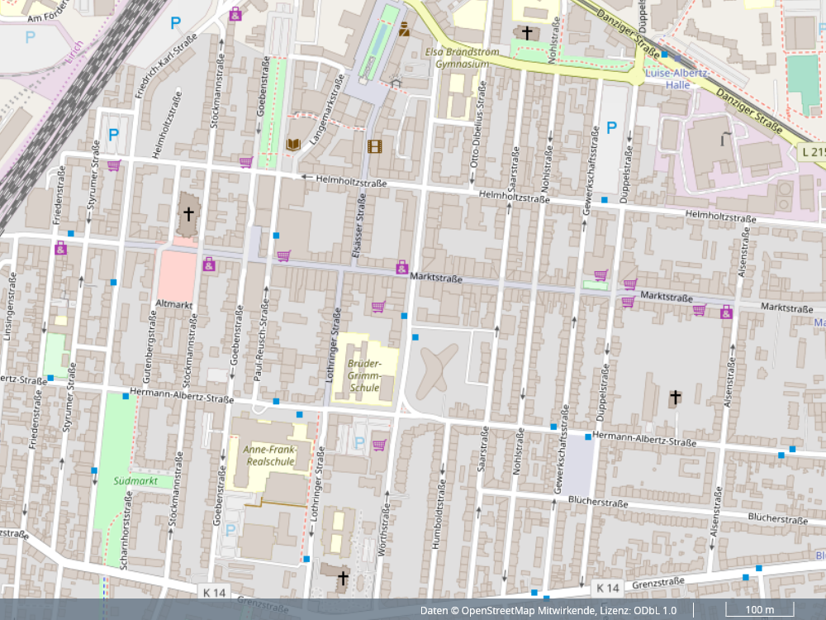Click the Anne-Frank-Realschule label
The width and height of the screenshot is (826, 620).
point(269,455)
